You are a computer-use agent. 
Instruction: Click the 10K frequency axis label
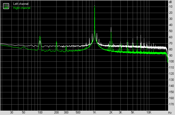(x=149, y=112)
